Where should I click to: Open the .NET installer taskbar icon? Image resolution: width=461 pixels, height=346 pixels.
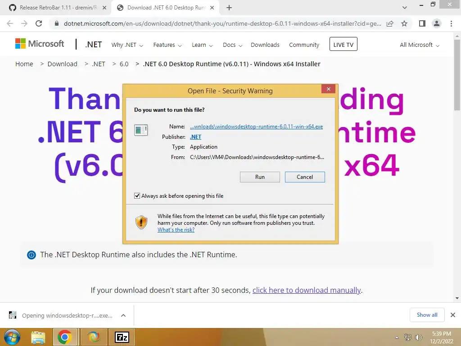click(x=94, y=337)
